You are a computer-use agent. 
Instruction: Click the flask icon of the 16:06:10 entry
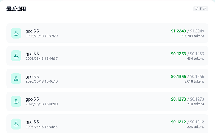[16, 78]
